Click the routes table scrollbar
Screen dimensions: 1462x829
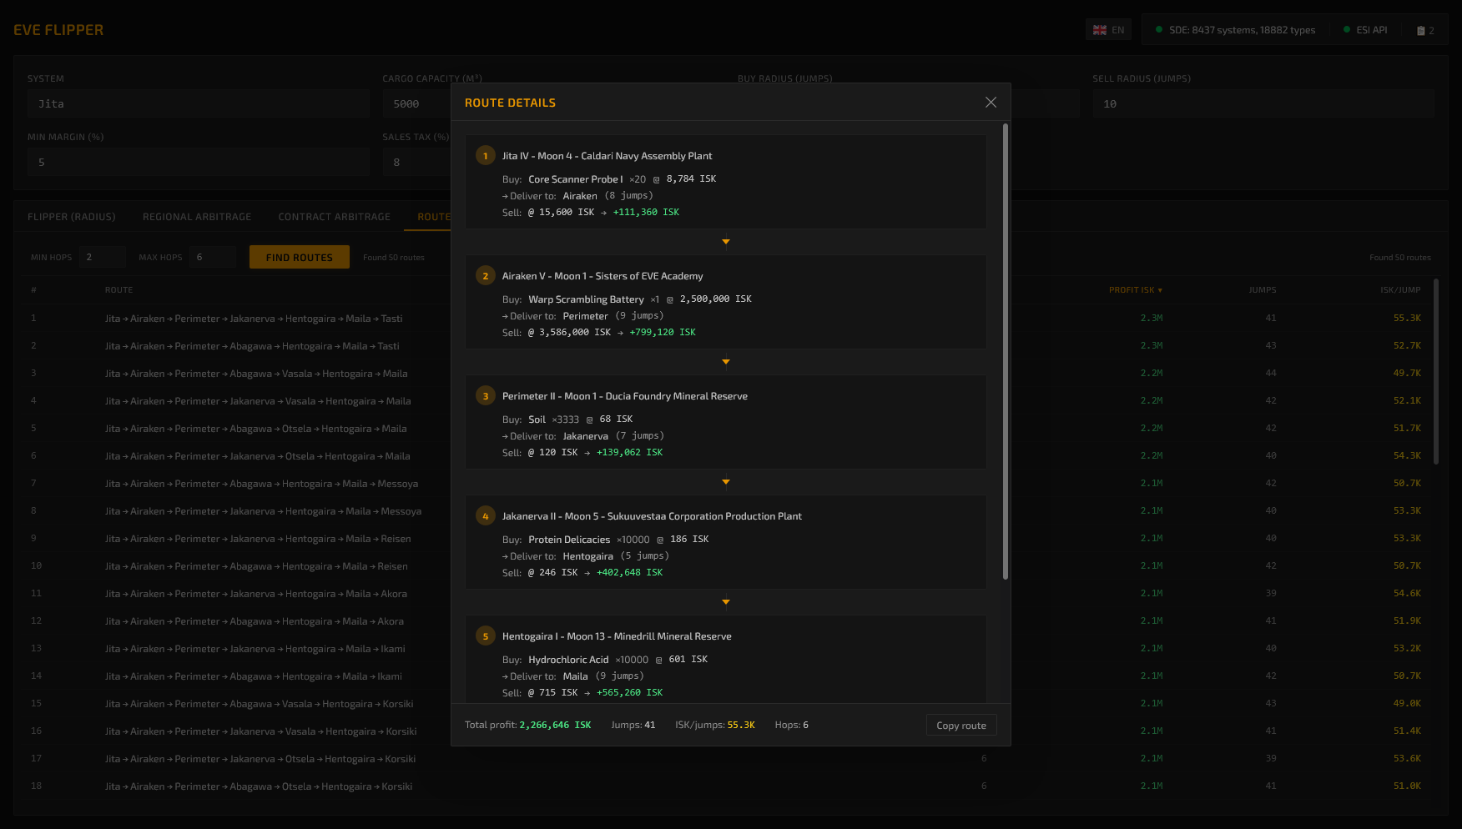click(1436, 371)
